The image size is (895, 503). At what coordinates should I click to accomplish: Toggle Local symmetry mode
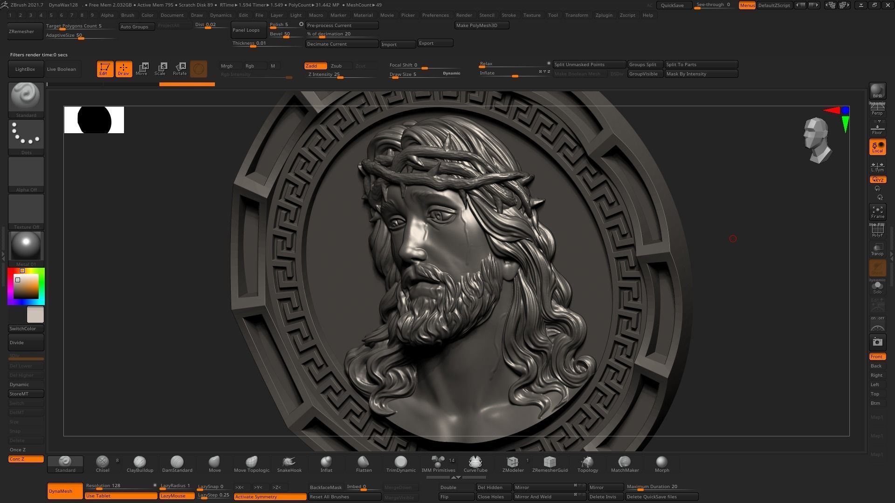coord(877,147)
